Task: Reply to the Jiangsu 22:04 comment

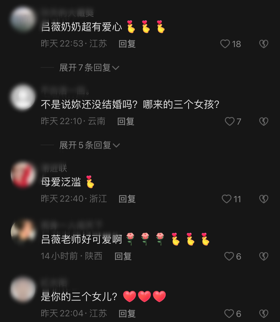Action: (127, 314)
